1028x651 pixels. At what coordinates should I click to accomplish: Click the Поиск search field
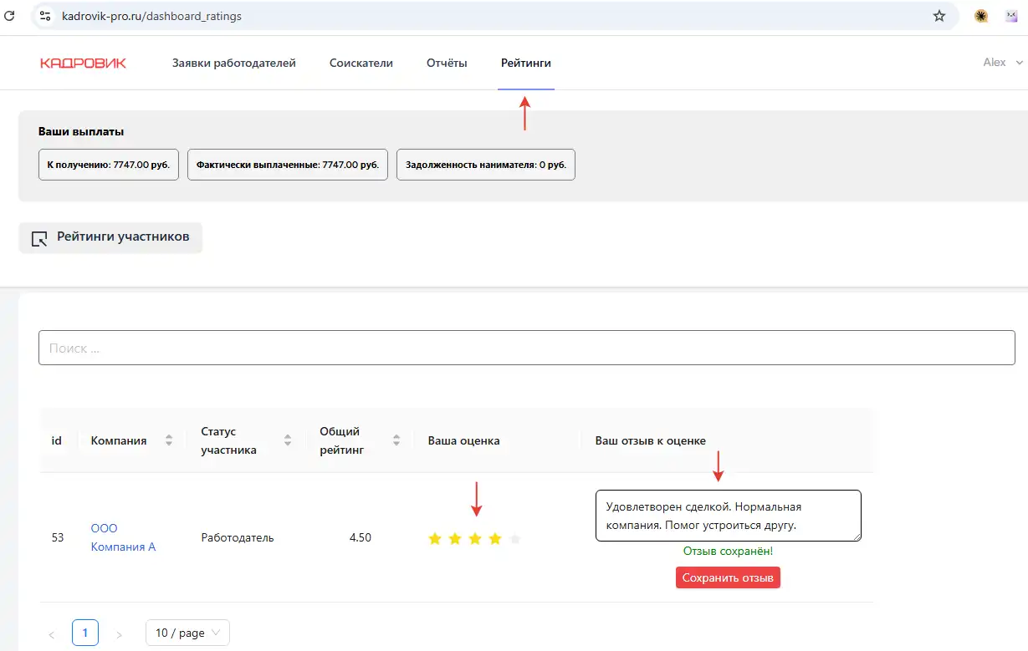click(x=526, y=348)
